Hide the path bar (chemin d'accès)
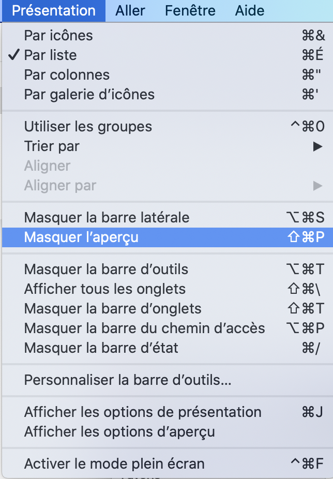 coord(144,328)
